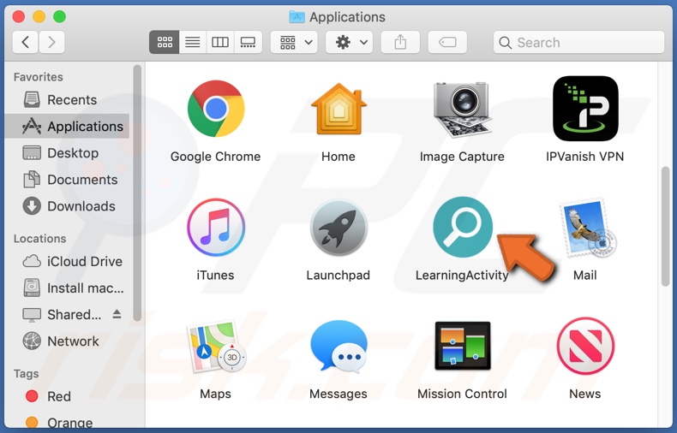Switch to gallery view
Screen dimensions: 677x433
[248, 42]
